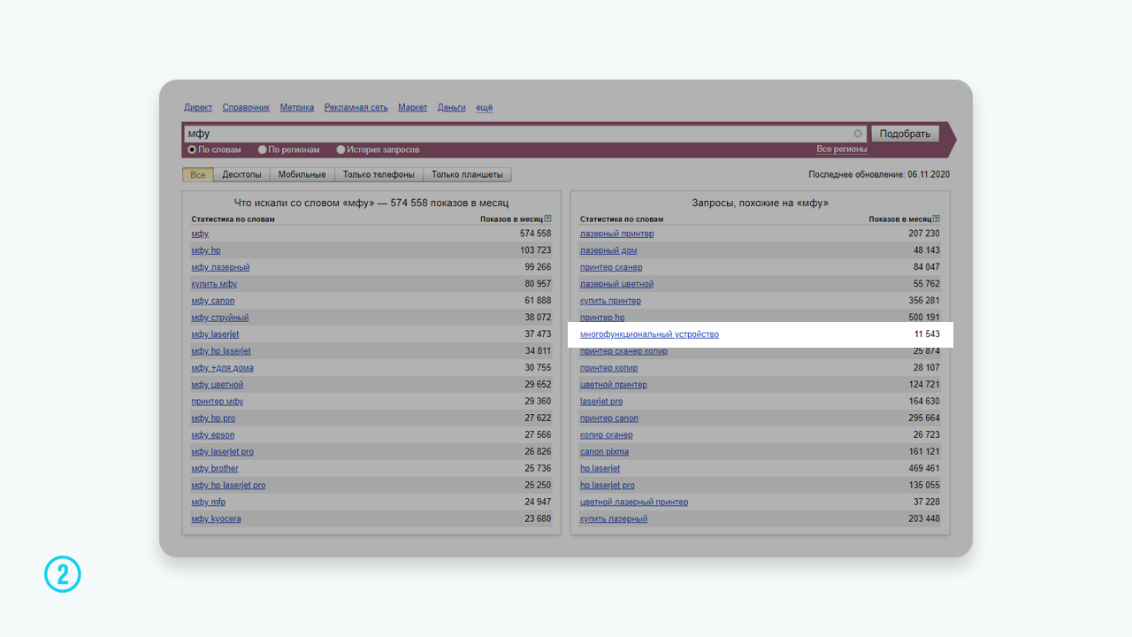Expand the 'ещё' menu link
1132x637 pixels.
[x=484, y=107]
